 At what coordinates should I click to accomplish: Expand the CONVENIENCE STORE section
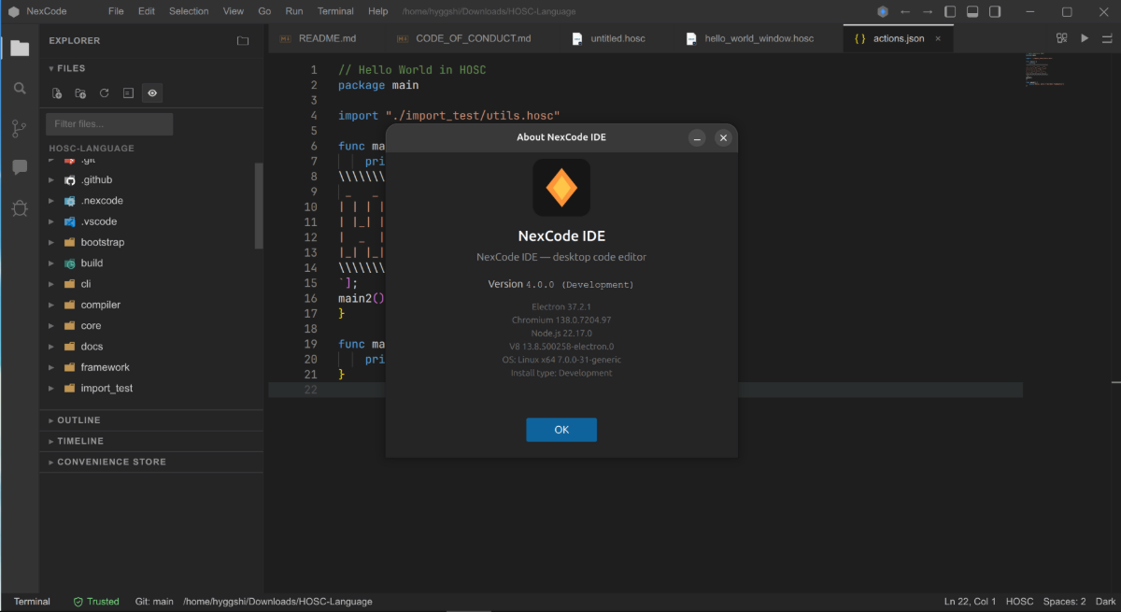[151, 462]
